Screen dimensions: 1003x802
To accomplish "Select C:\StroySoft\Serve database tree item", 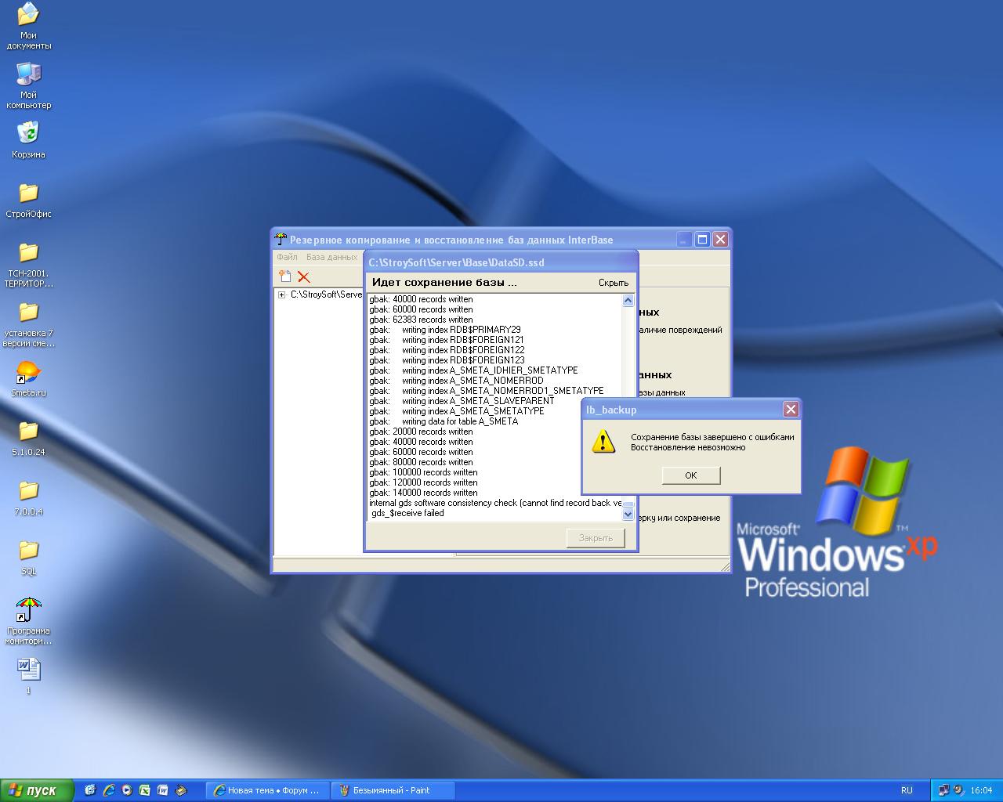I will (326, 294).
